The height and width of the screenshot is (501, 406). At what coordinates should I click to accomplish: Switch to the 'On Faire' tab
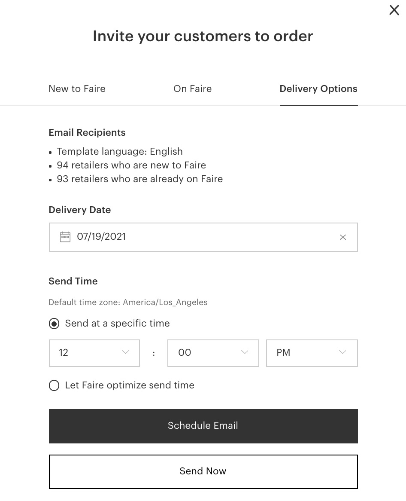[x=192, y=89]
